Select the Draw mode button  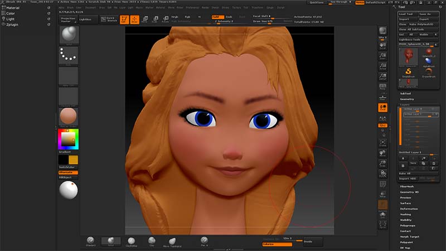134,19
